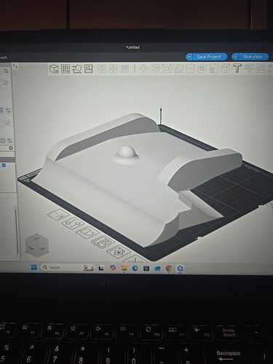Viewport: 273px width, 364px height.
Task: Click the blue icon in filament section
Action: point(1,111)
